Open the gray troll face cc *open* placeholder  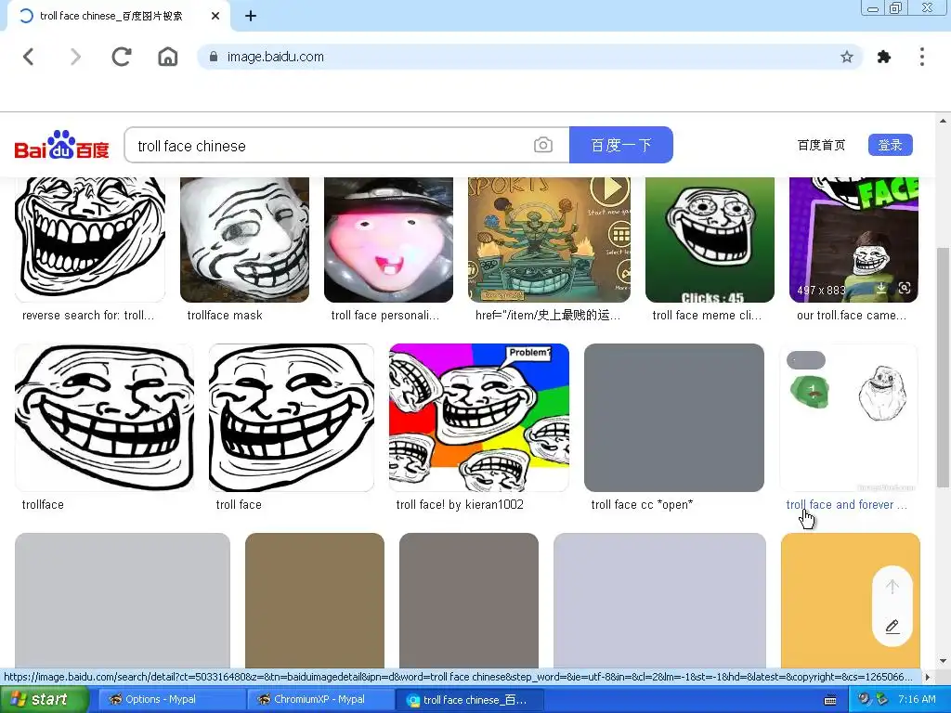(x=674, y=418)
